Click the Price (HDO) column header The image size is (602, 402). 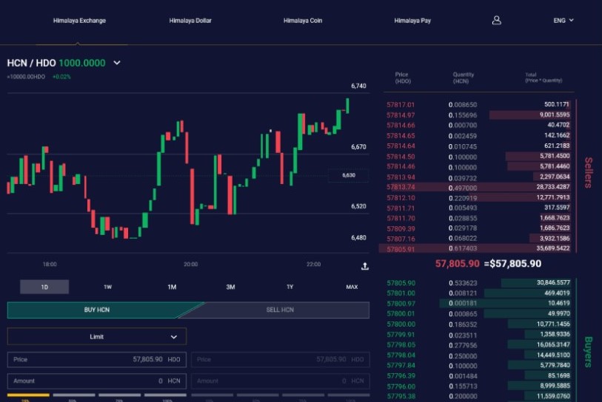click(402, 78)
